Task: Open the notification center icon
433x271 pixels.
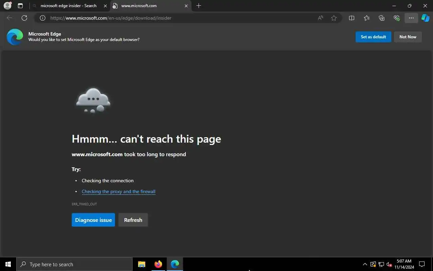Action: pyautogui.click(x=422, y=264)
